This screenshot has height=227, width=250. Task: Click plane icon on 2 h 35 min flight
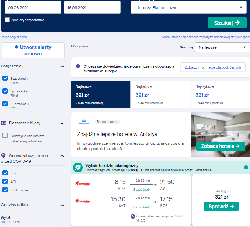pos(155,185)
